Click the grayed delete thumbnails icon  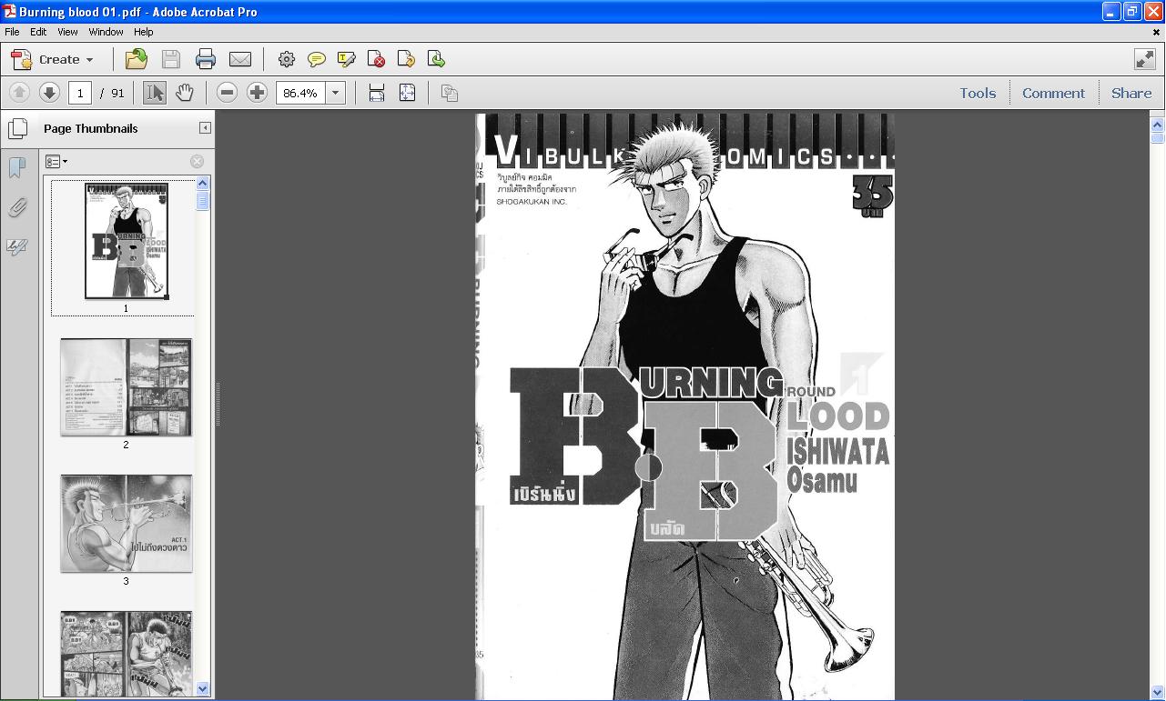(197, 162)
